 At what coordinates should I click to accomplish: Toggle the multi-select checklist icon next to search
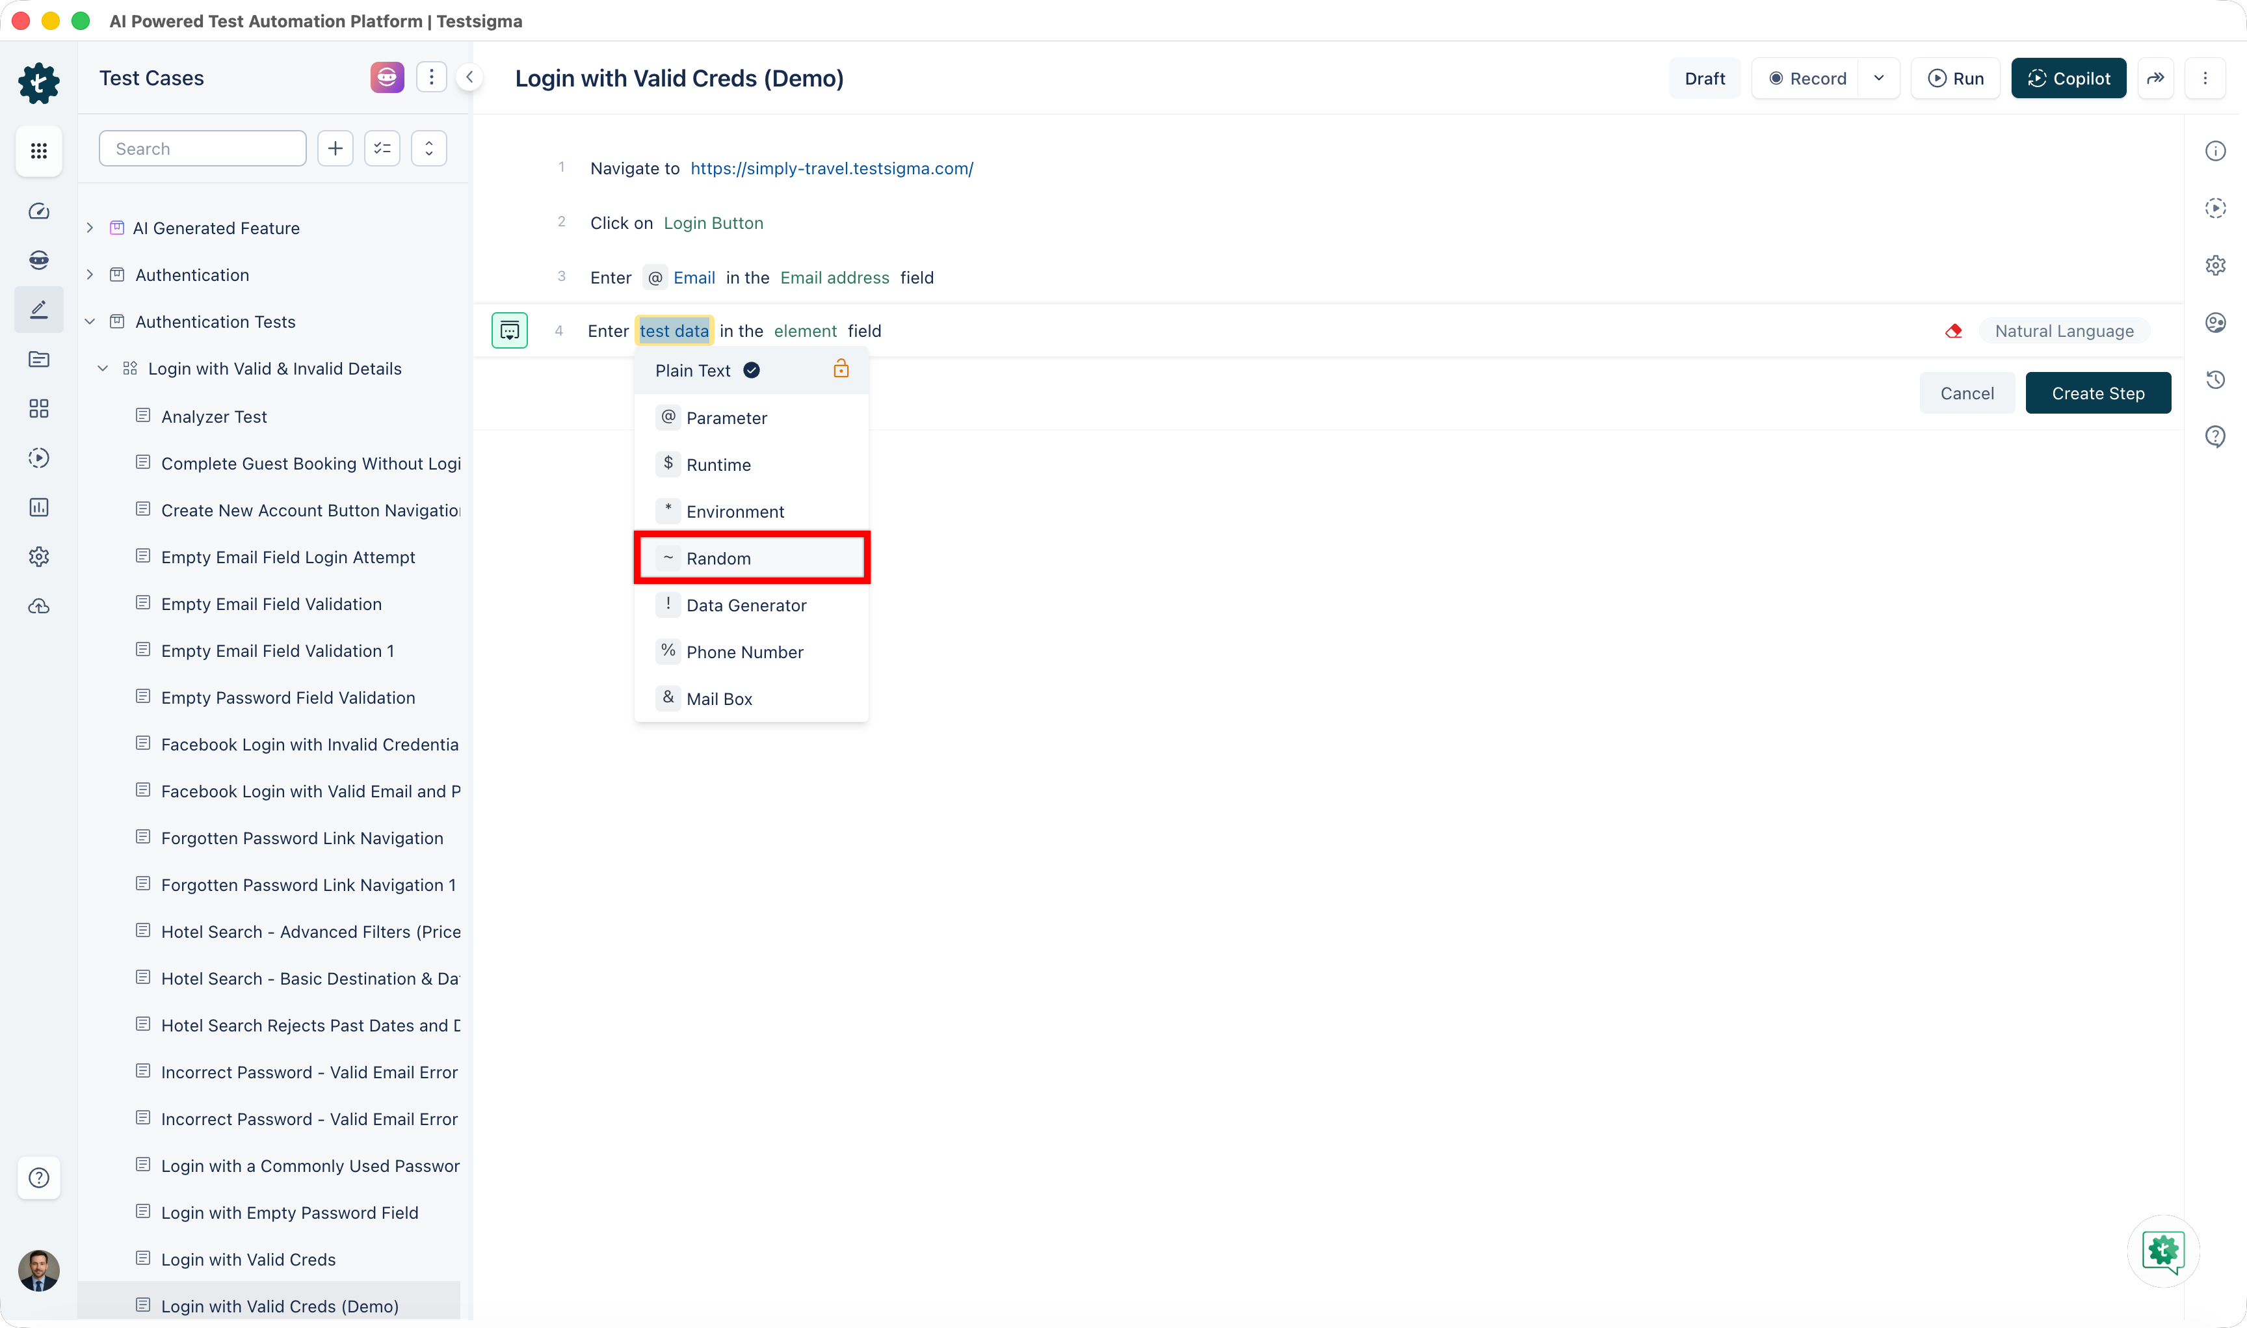(x=382, y=148)
